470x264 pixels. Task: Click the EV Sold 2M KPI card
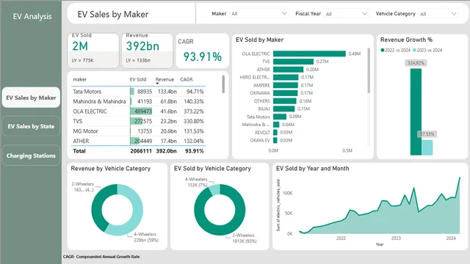coord(93,51)
